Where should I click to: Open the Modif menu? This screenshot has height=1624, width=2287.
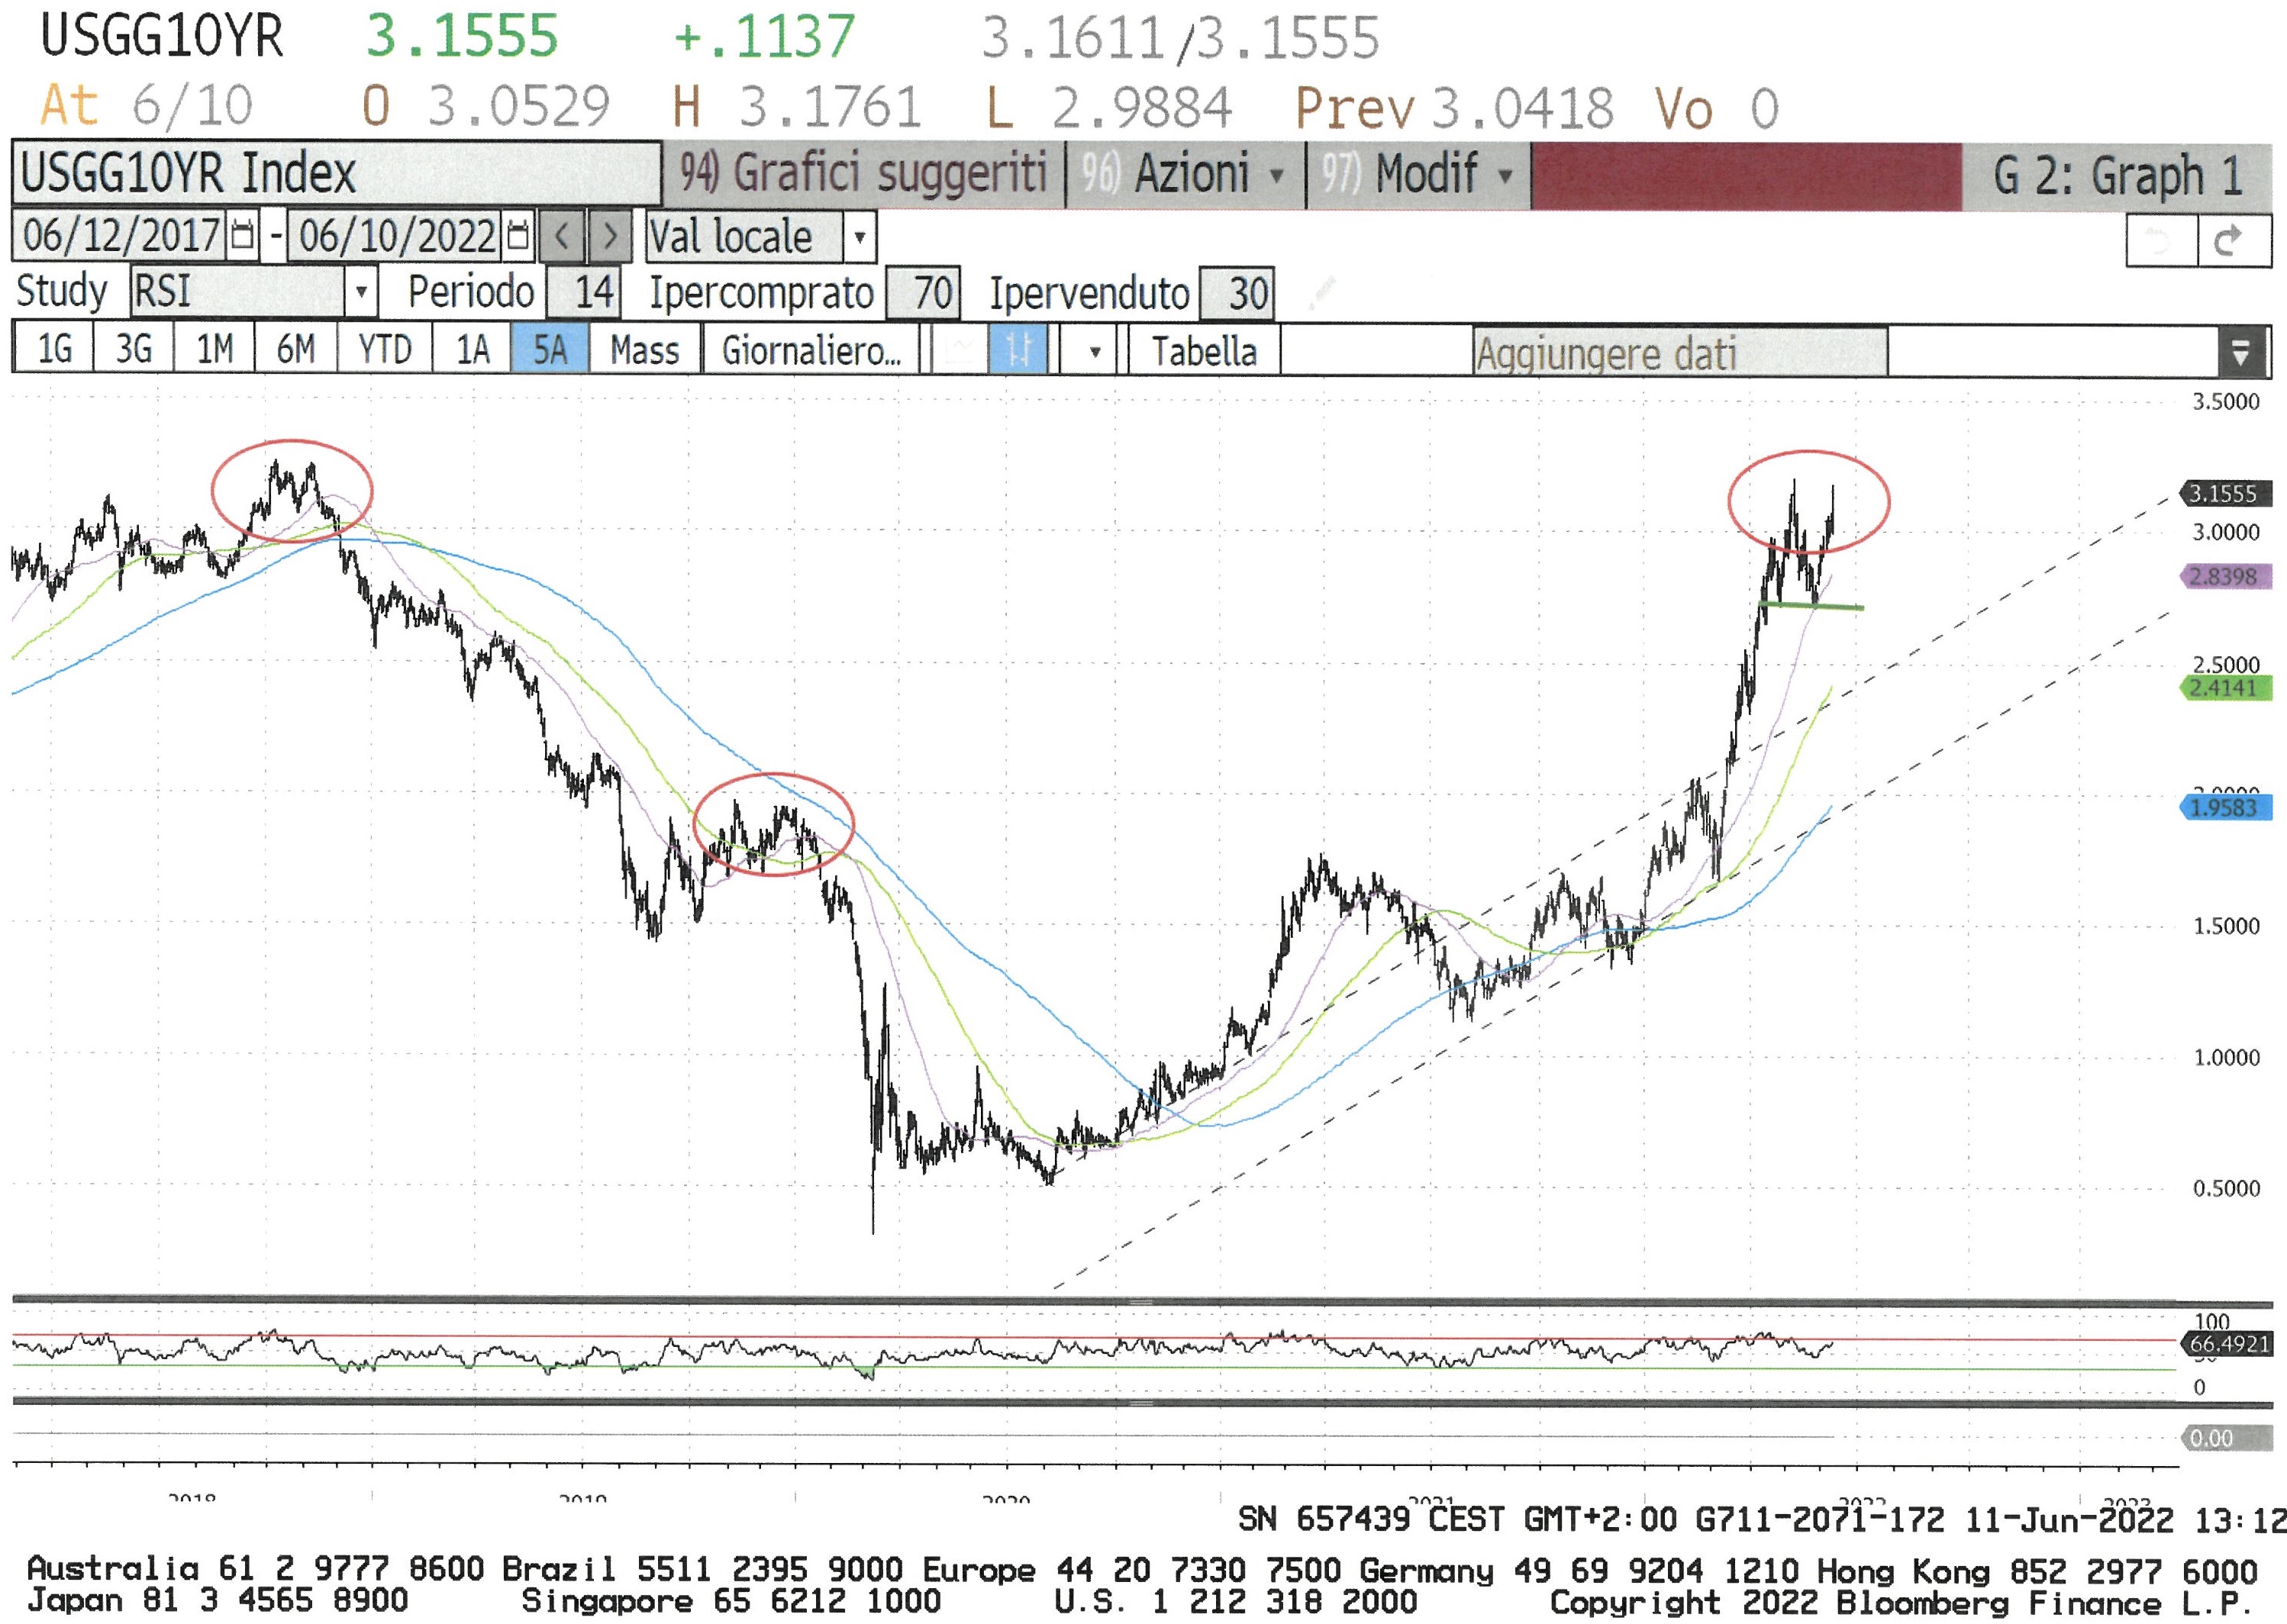click(1425, 175)
